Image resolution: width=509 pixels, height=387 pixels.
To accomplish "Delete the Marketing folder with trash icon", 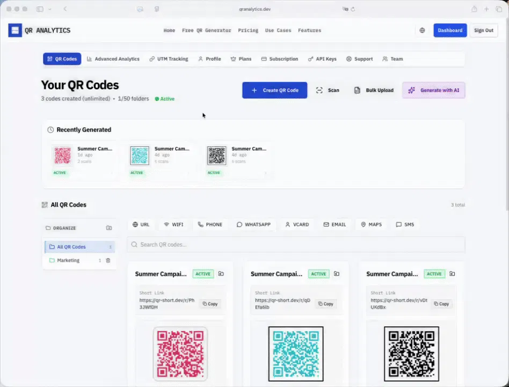I will 108,260.
